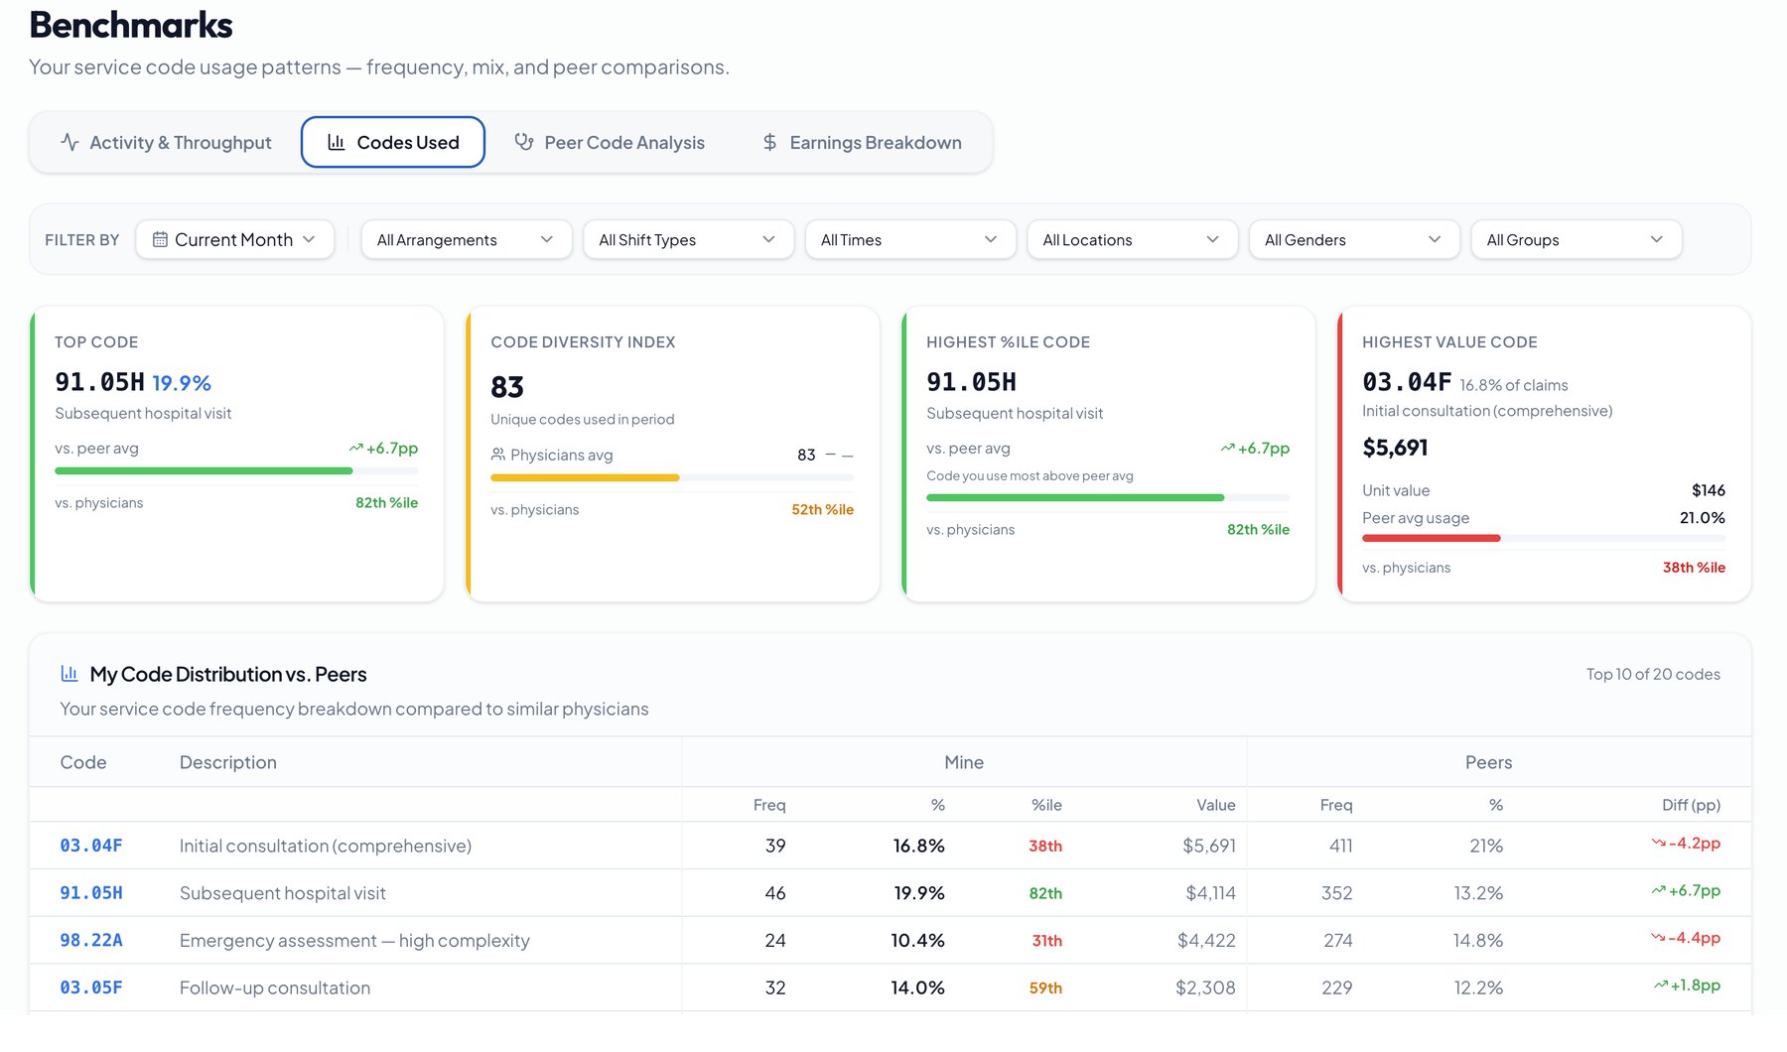Click the '38th' percentile cell
The width and height of the screenshot is (1787, 1052).
(1045, 846)
